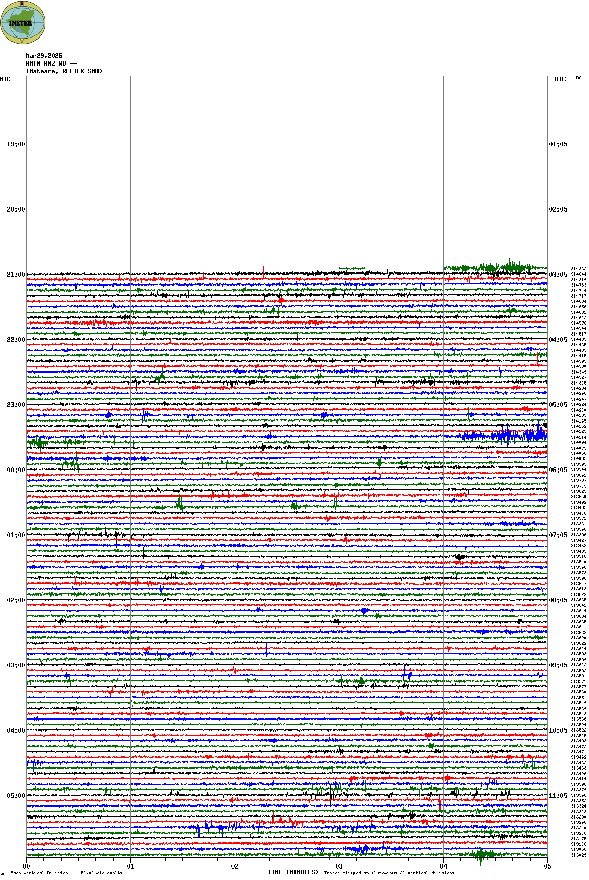
Task: Click the TIME (MINUTES) axis label
Action: coord(293,872)
